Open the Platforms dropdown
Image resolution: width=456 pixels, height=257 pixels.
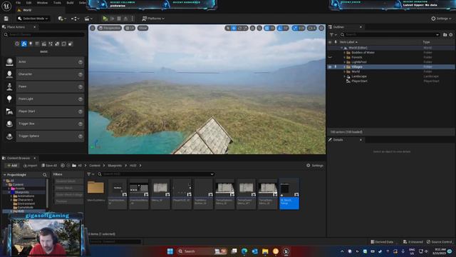pyautogui.click(x=153, y=19)
